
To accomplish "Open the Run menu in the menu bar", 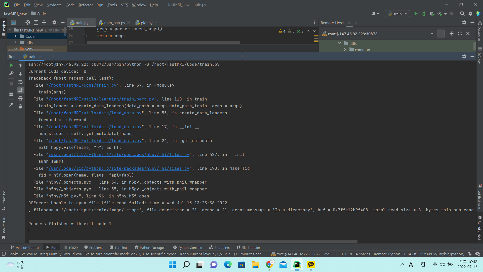I will [100, 5].
